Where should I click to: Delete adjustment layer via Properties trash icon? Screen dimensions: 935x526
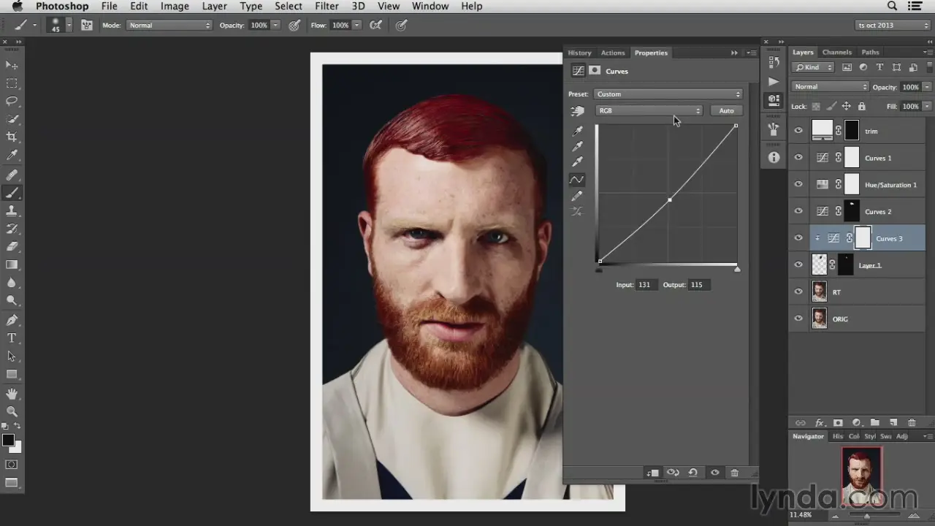tap(735, 473)
